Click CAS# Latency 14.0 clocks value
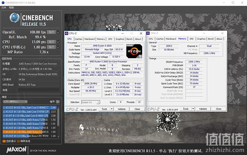Viewport: 247px width, 155px height. [194, 69]
